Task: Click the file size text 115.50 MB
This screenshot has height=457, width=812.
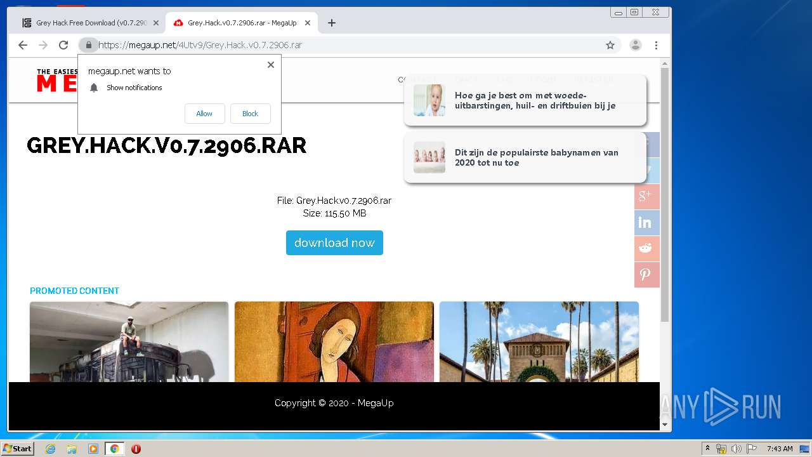Action: point(334,213)
